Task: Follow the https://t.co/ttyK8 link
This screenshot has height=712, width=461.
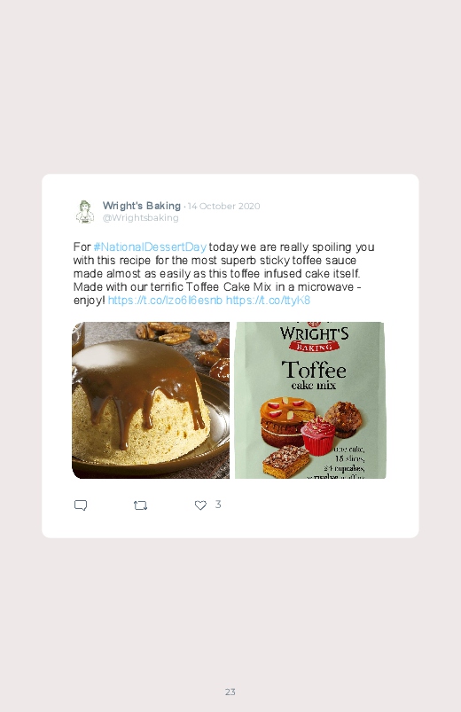Action: click(x=268, y=301)
